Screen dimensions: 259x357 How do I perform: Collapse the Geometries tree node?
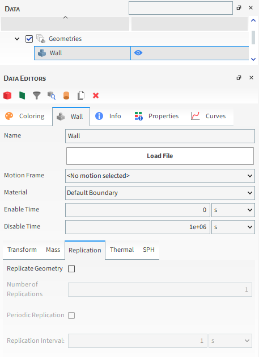pos(17,39)
